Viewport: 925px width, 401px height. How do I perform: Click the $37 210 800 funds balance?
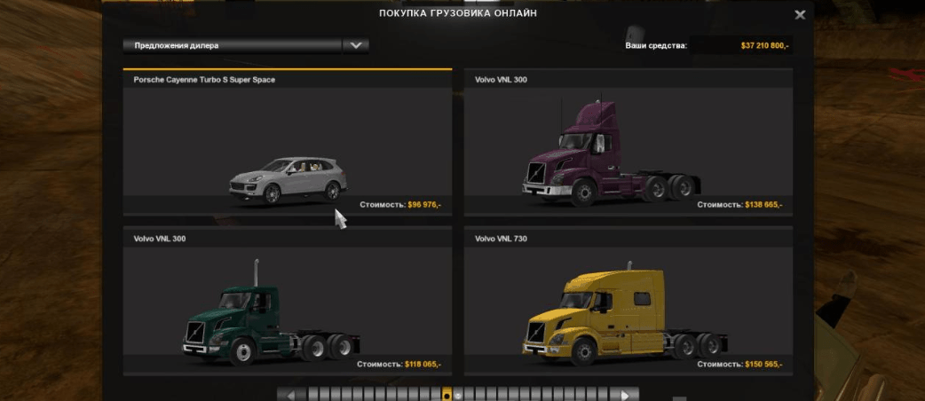764,45
